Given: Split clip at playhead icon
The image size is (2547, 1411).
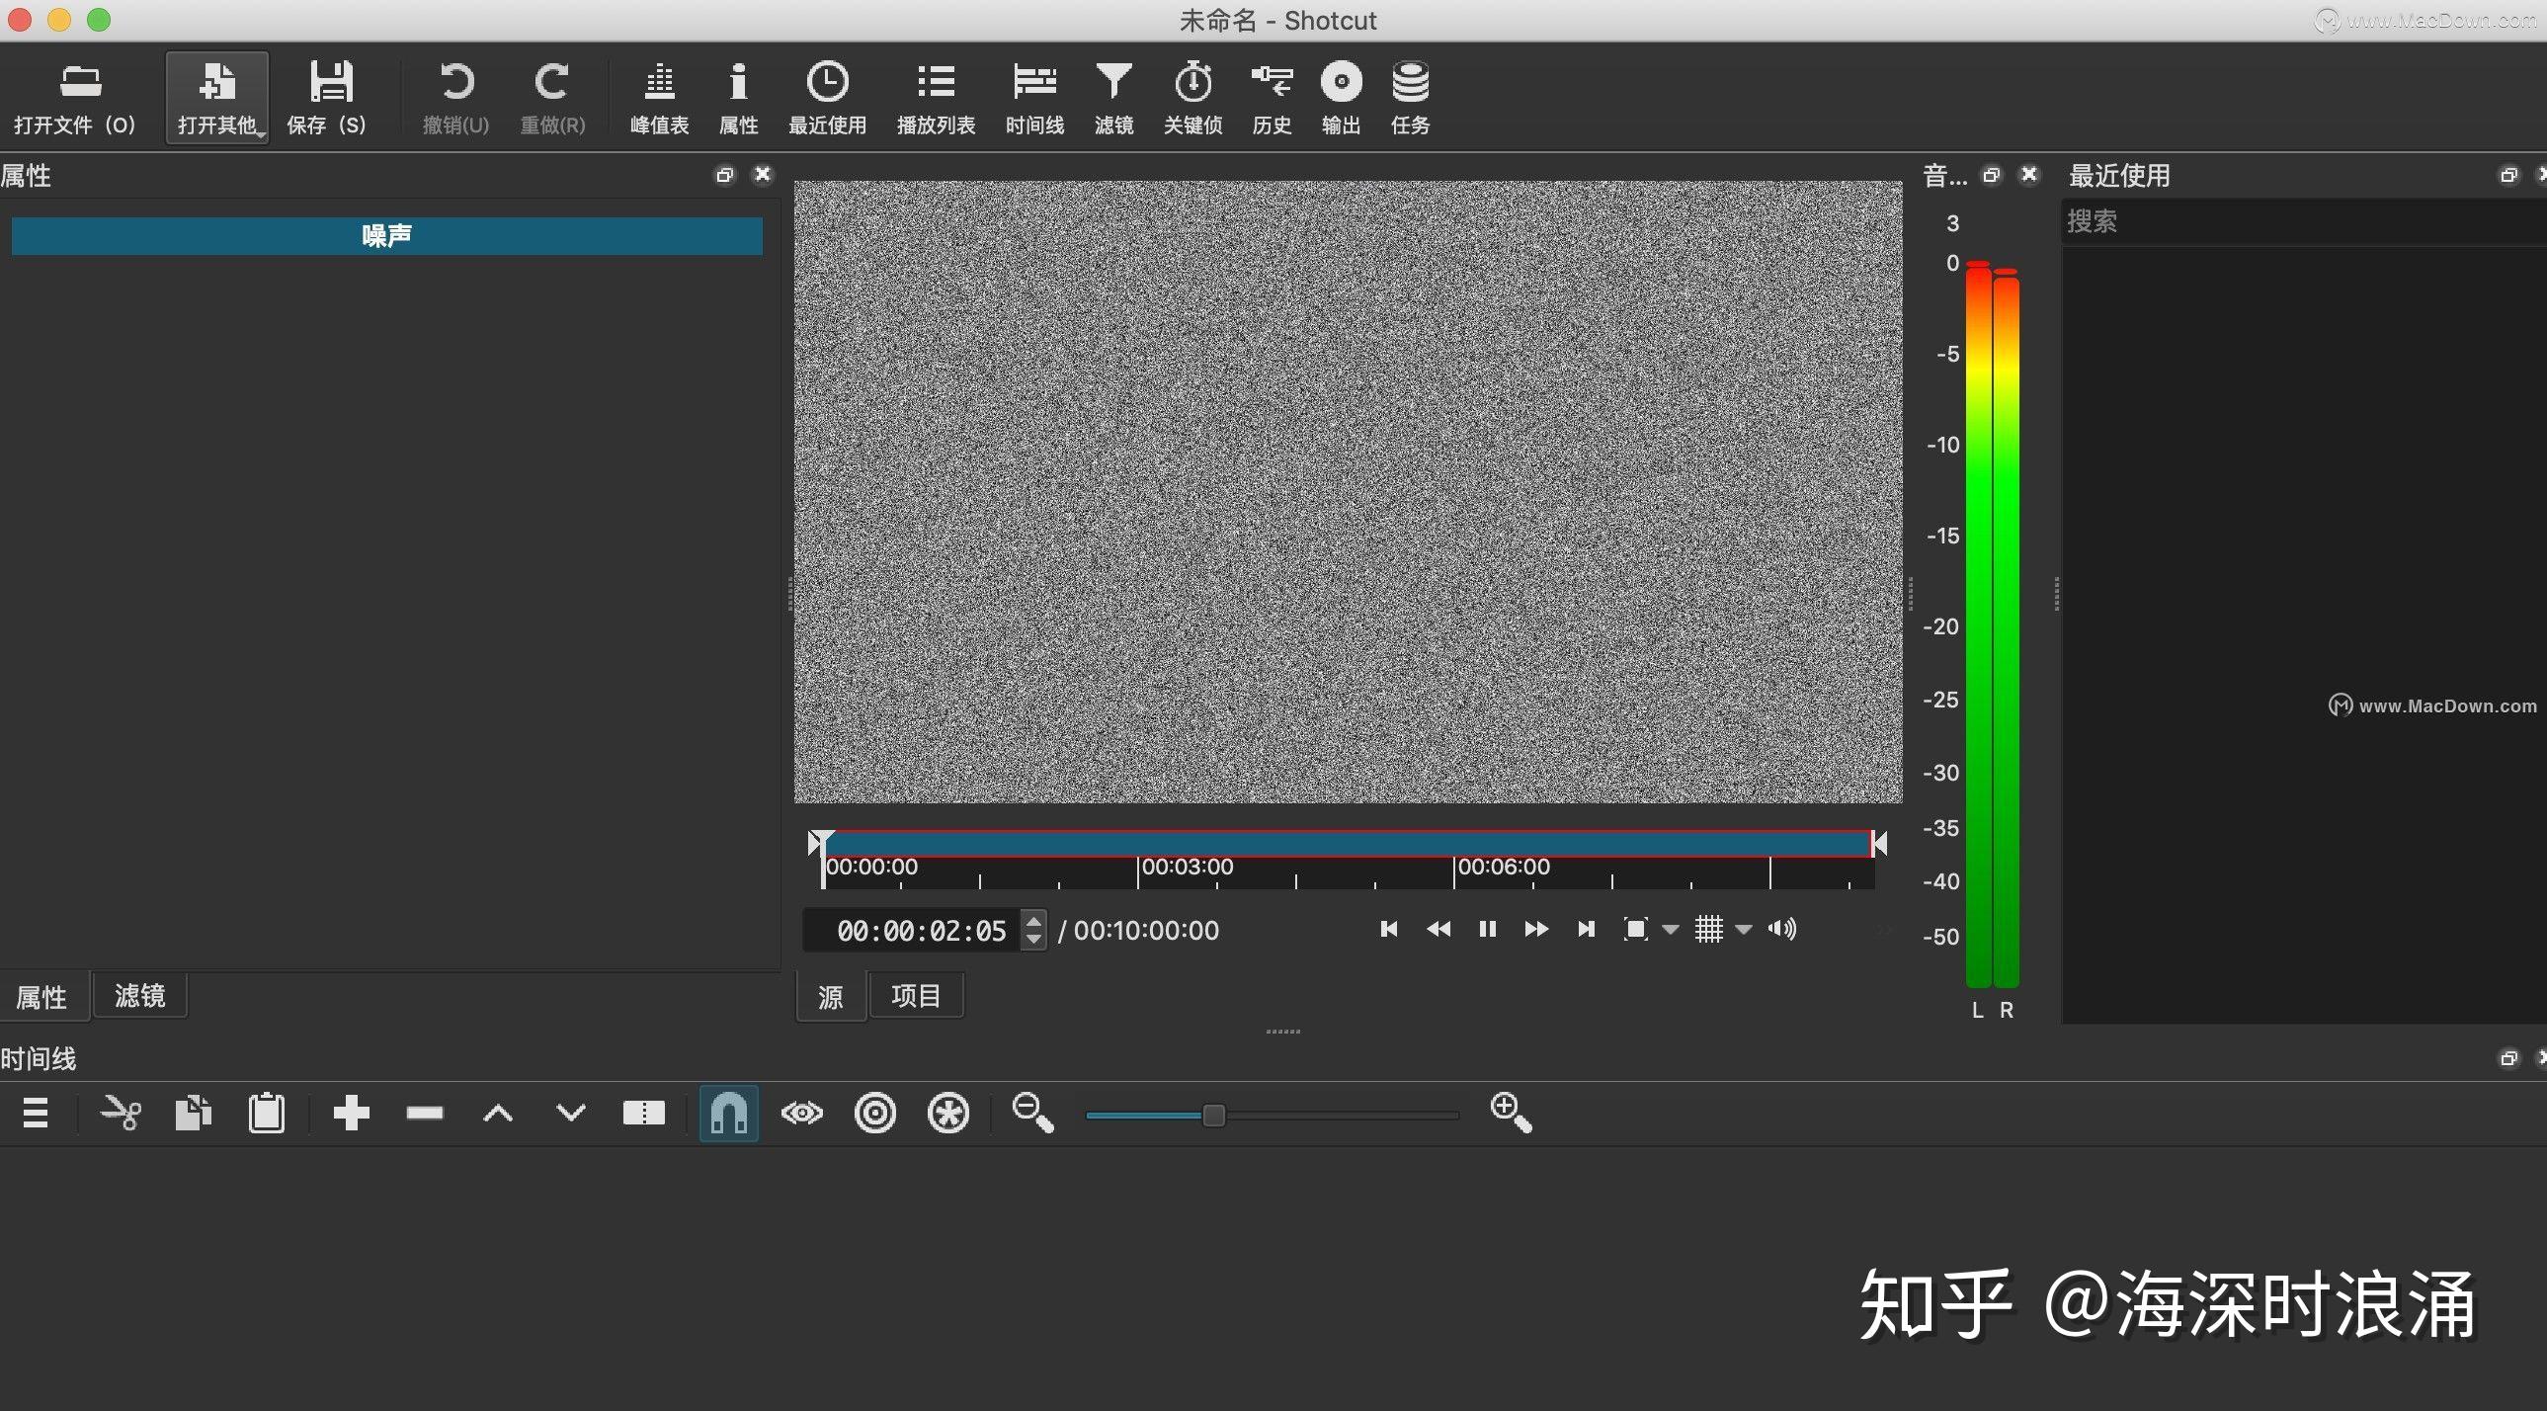Looking at the screenshot, I should [644, 1114].
